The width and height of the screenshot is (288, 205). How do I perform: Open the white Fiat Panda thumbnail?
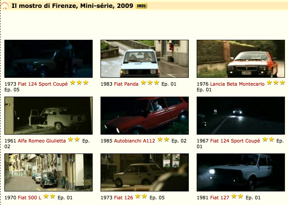point(145,59)
